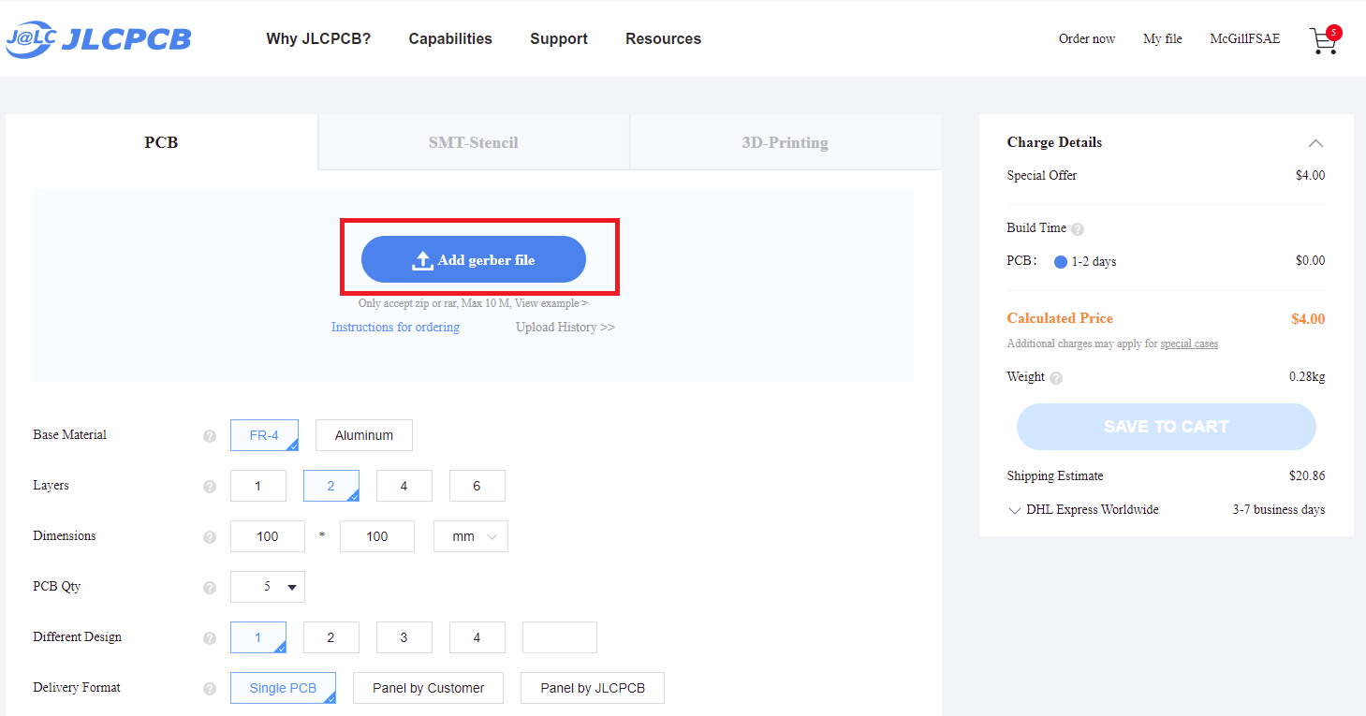Select Aluminum base material

[364, 435]
